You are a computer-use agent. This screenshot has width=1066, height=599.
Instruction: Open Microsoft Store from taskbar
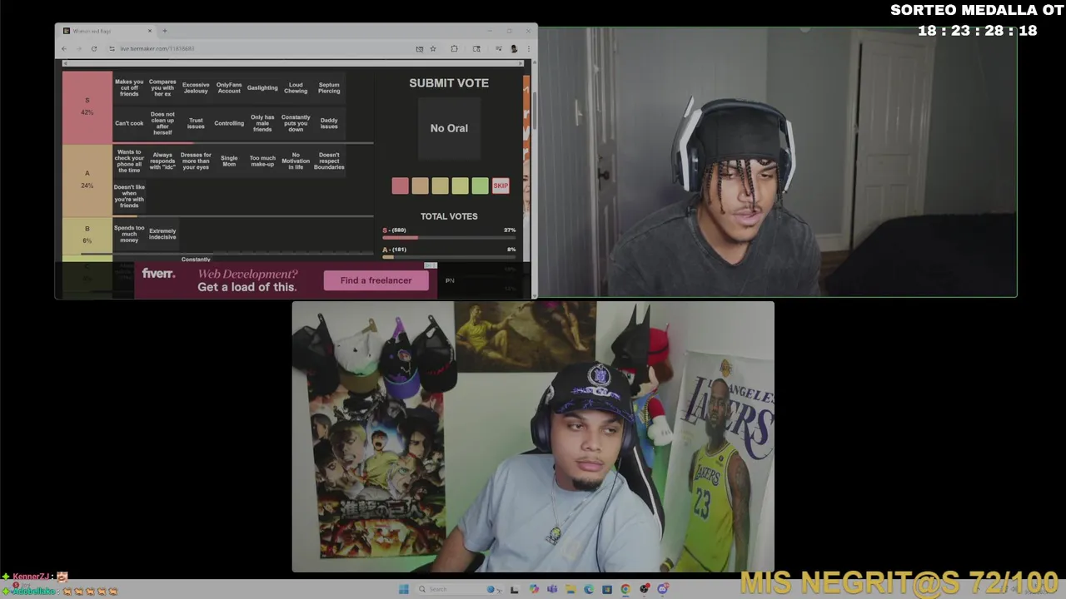(607, 589)
